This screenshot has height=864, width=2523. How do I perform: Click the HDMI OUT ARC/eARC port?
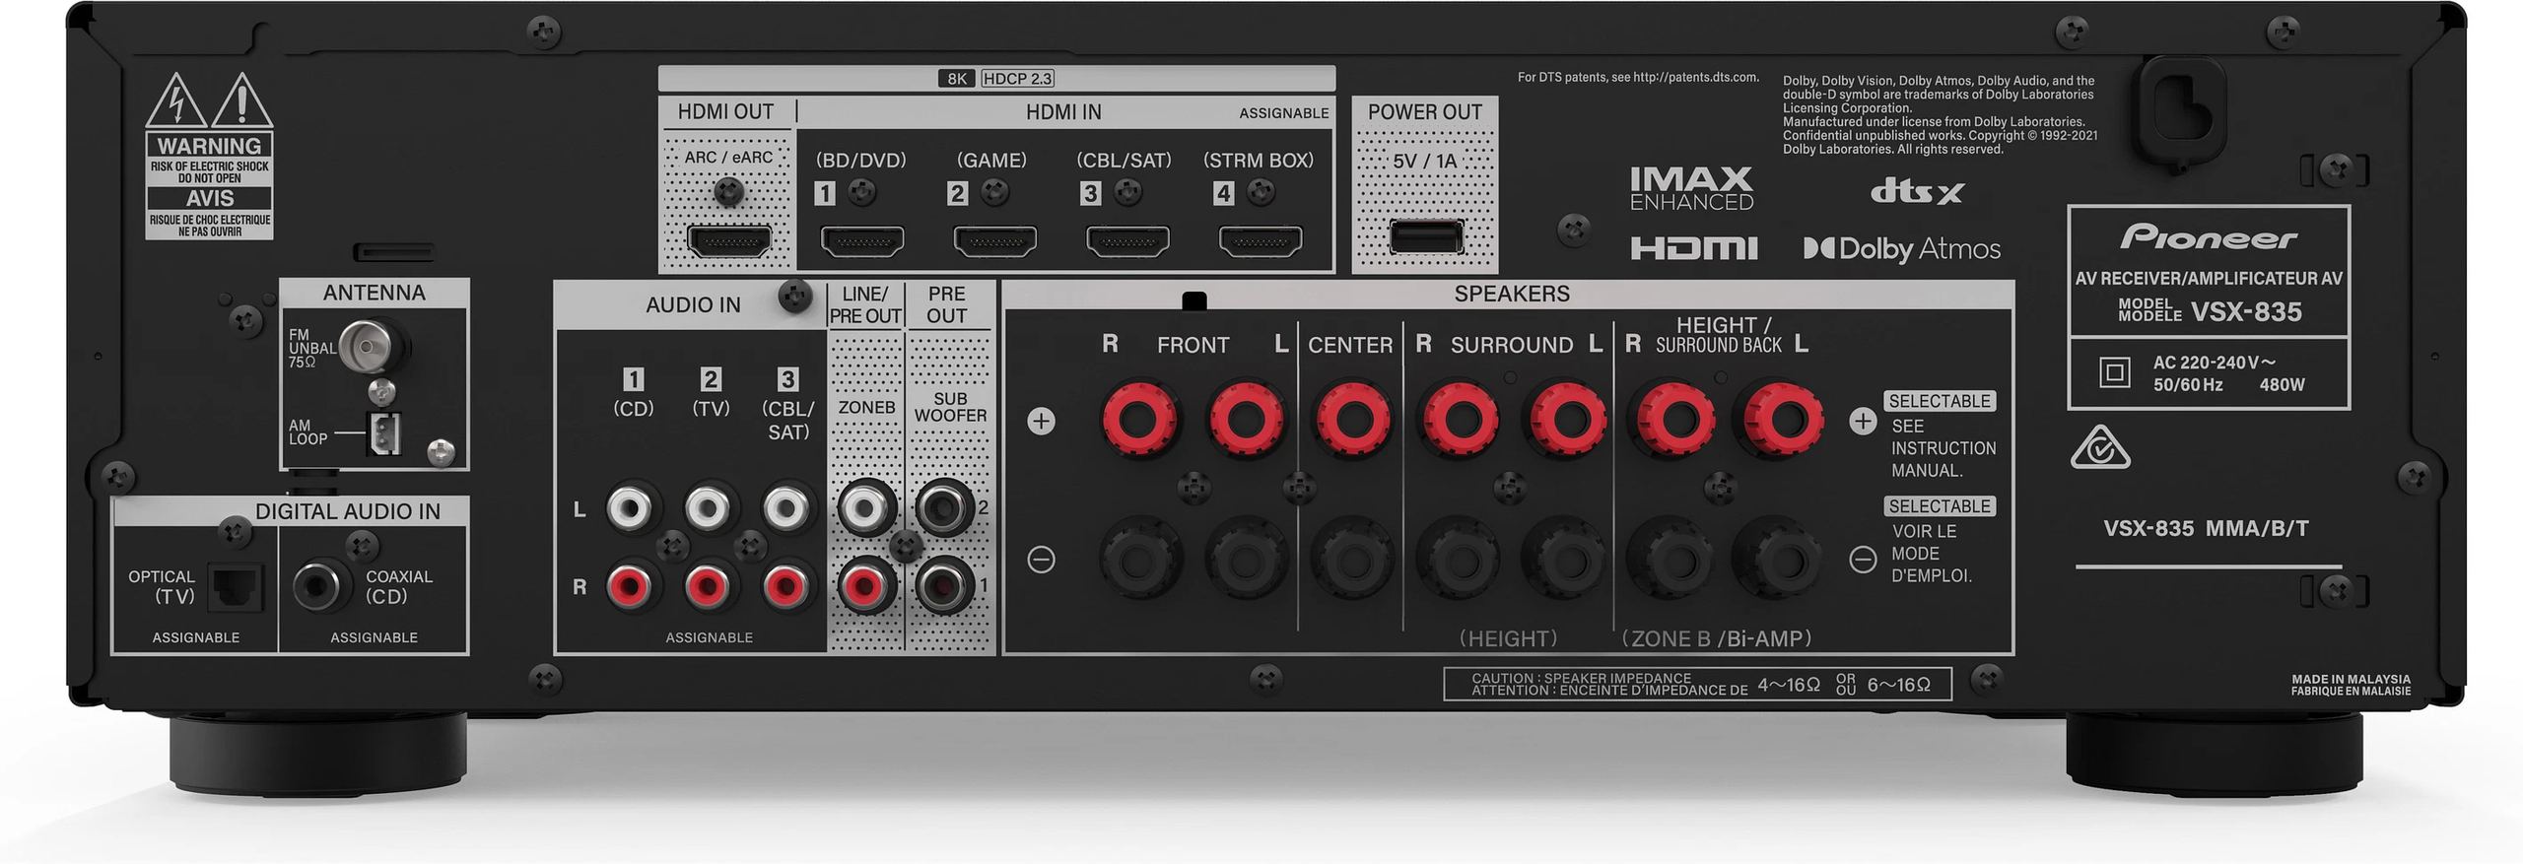click(729, 240)
